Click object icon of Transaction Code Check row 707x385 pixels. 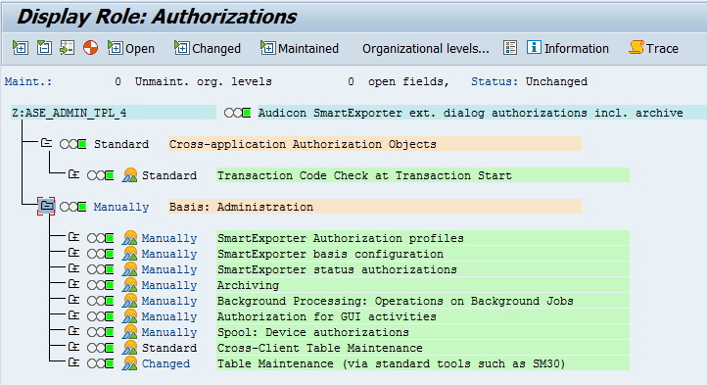[129, 174]
